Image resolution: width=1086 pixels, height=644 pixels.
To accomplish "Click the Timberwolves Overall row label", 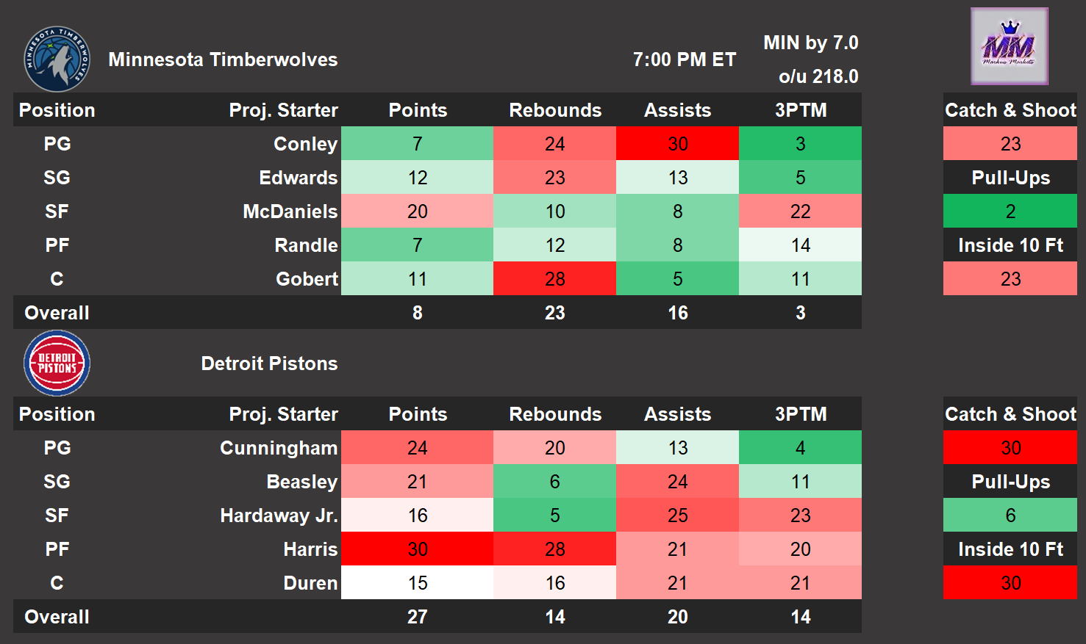I will pos(57,313).
